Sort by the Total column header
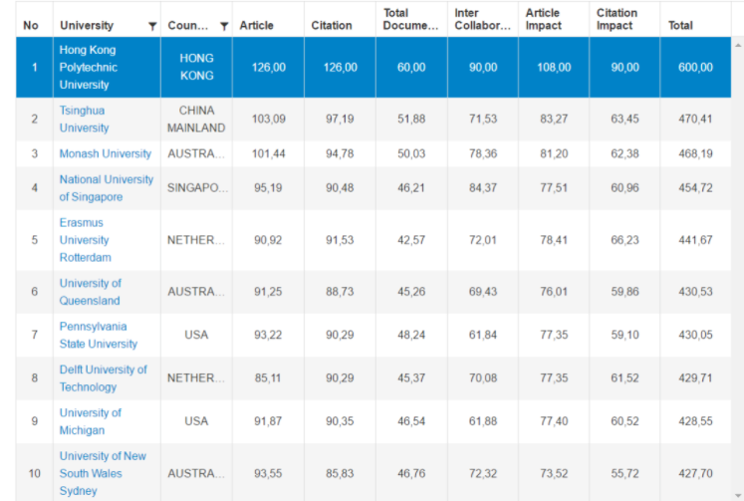The height and width of the screenshot is (501, 744). coord(681,25)
